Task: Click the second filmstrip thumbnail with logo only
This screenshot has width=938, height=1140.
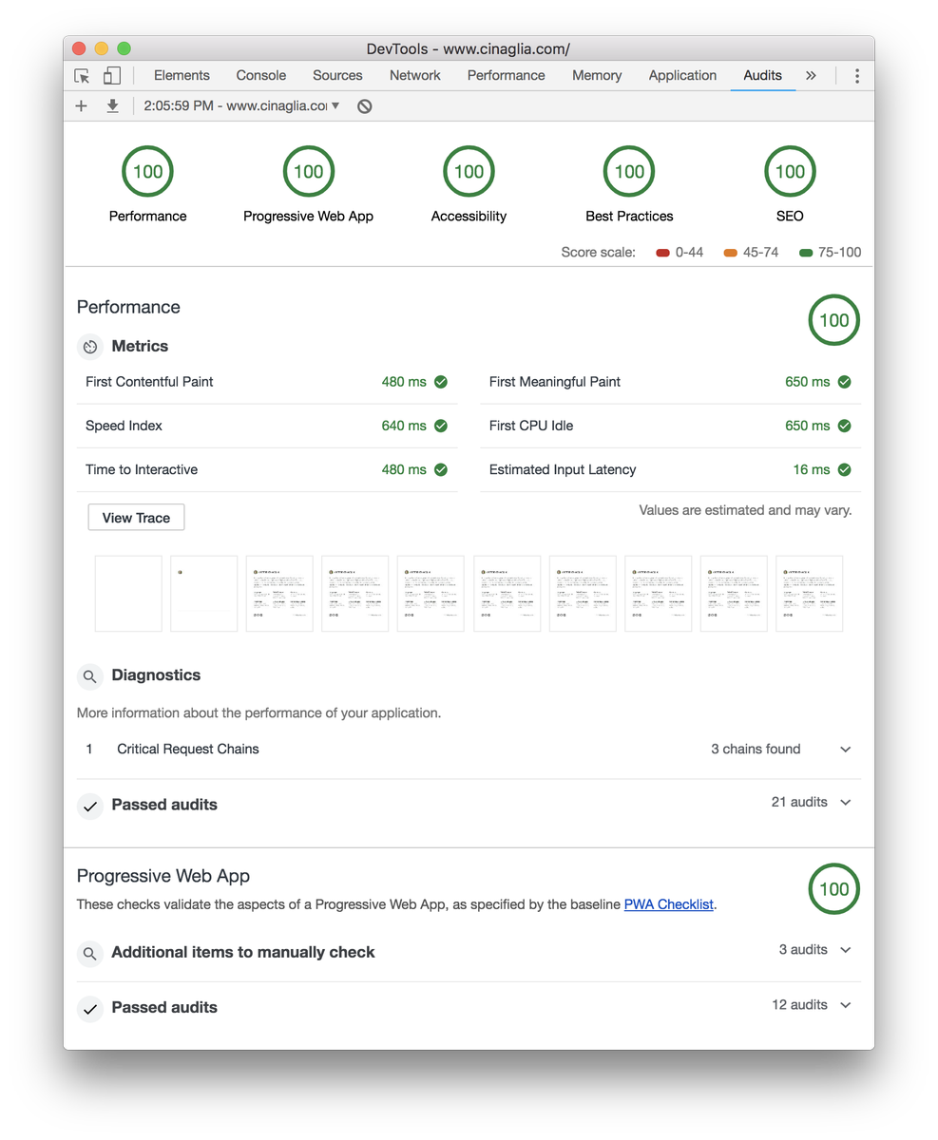Action: pyautogui.click(x=204, y=594)
